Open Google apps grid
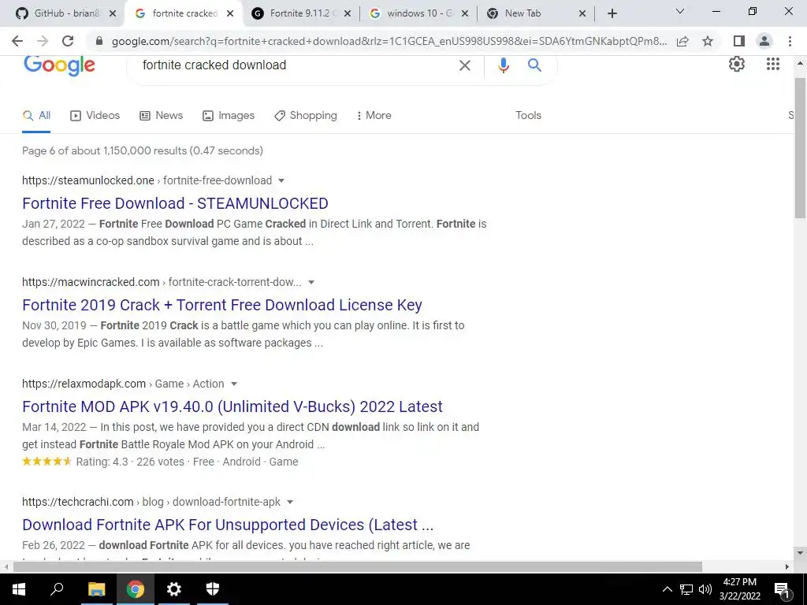This screenshot has height=605, width=807. (773, 65)
